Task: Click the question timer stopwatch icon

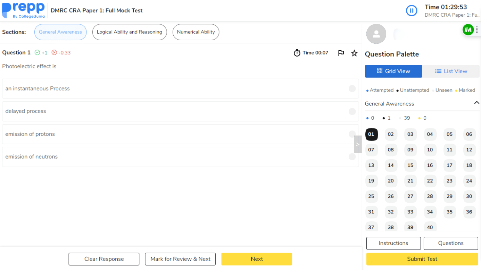Action: pyautogui.click(x=297, y=53)
